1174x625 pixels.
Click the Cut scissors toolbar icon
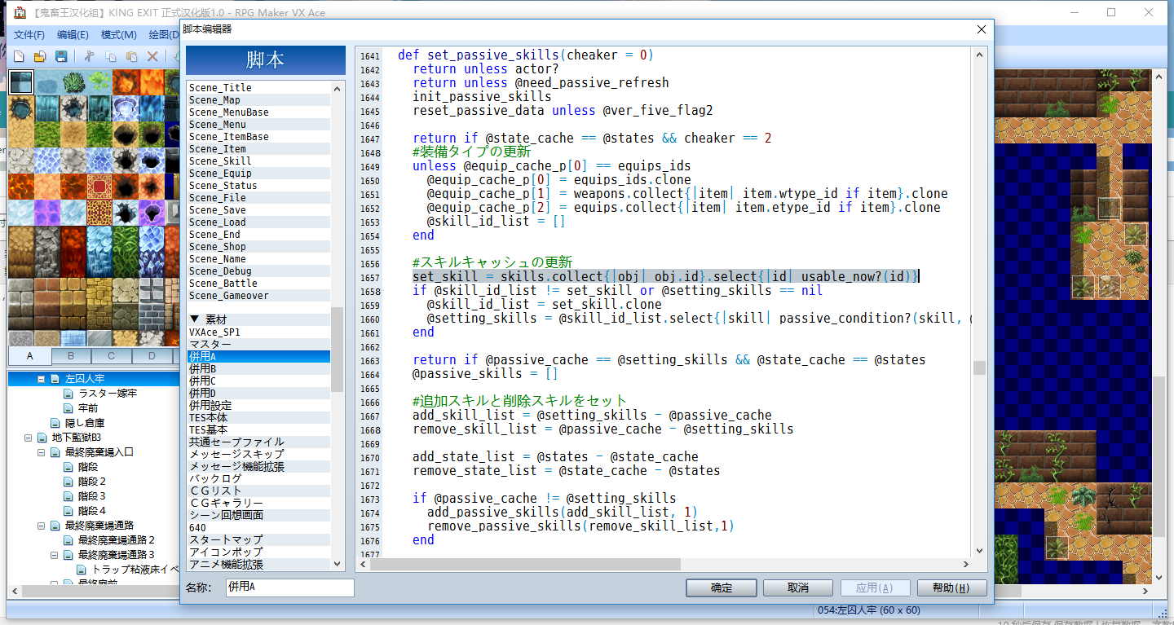(90, 56)
